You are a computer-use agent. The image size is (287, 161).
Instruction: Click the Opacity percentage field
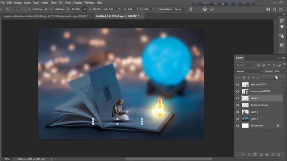[278, 72]
